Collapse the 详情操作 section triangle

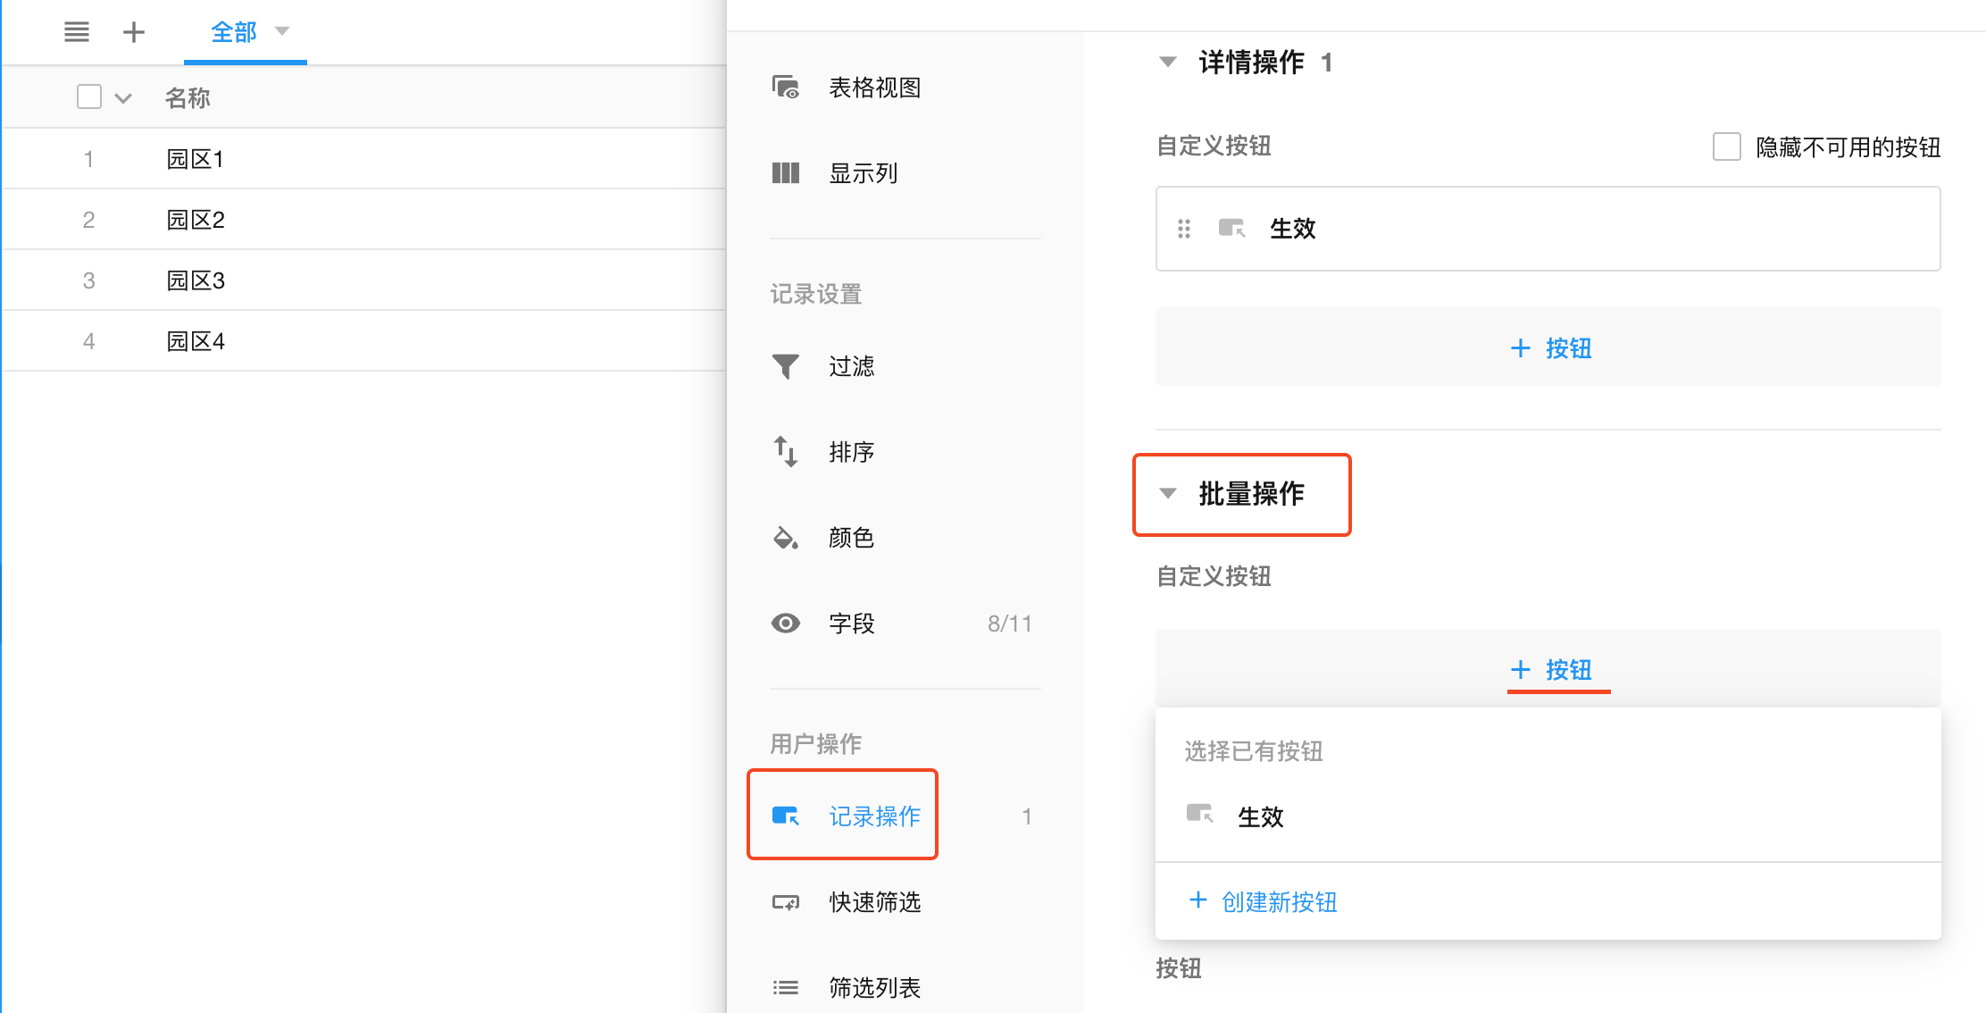click(x=1167, y=62)
